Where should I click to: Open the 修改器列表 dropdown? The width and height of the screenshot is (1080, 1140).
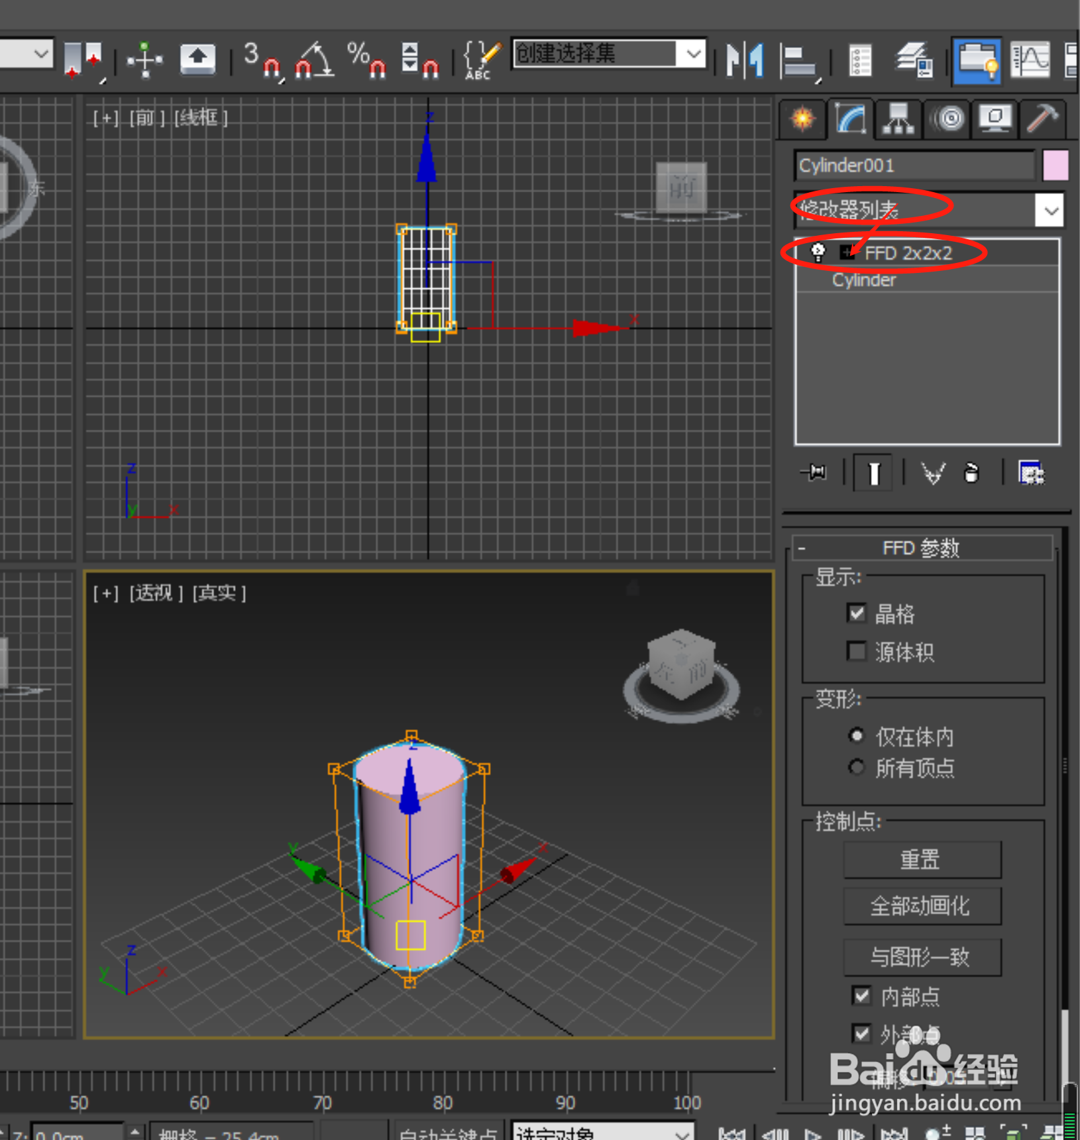tap(1050, 211)
